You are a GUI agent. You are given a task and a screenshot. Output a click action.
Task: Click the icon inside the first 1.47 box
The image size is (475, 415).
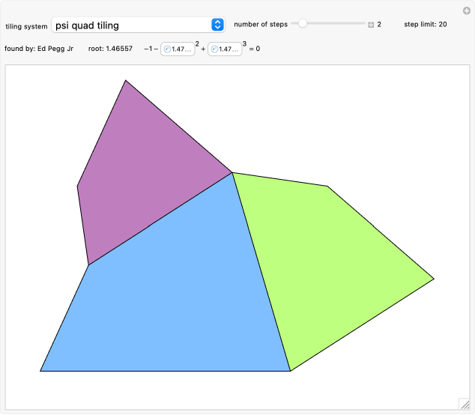[x=167, y=49]
